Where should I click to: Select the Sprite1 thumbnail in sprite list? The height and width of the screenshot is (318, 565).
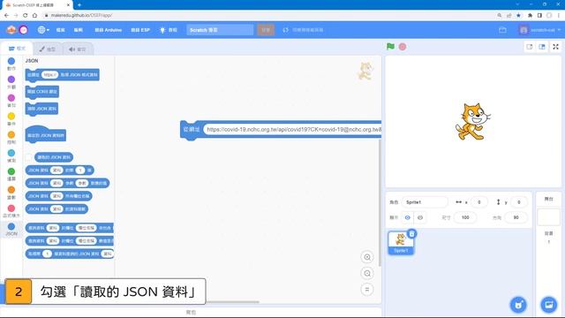pos(401,243)
